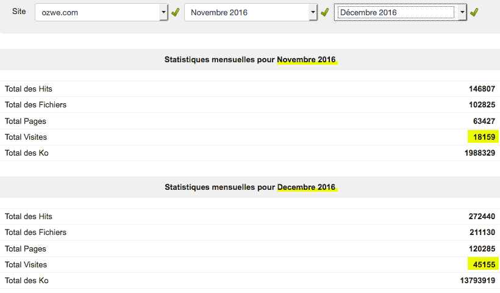Click Total des Ko value 13793919
500x293 pixels.
pyautogui.click(x=477, y=281)
